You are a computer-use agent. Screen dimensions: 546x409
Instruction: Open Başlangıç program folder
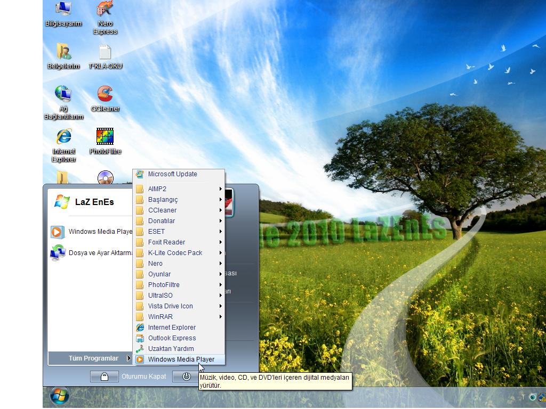coord(179,200)
